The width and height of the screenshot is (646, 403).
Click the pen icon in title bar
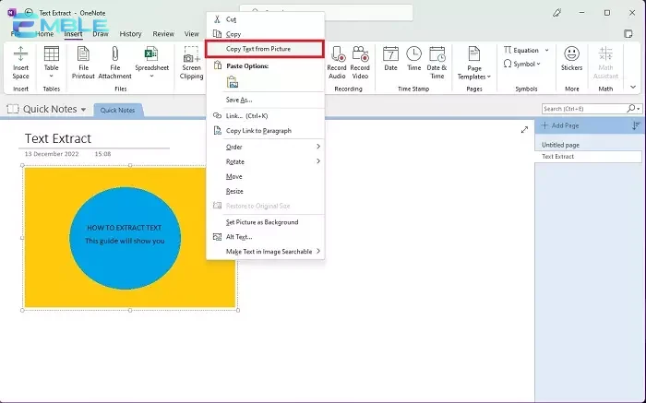(556, 13)
